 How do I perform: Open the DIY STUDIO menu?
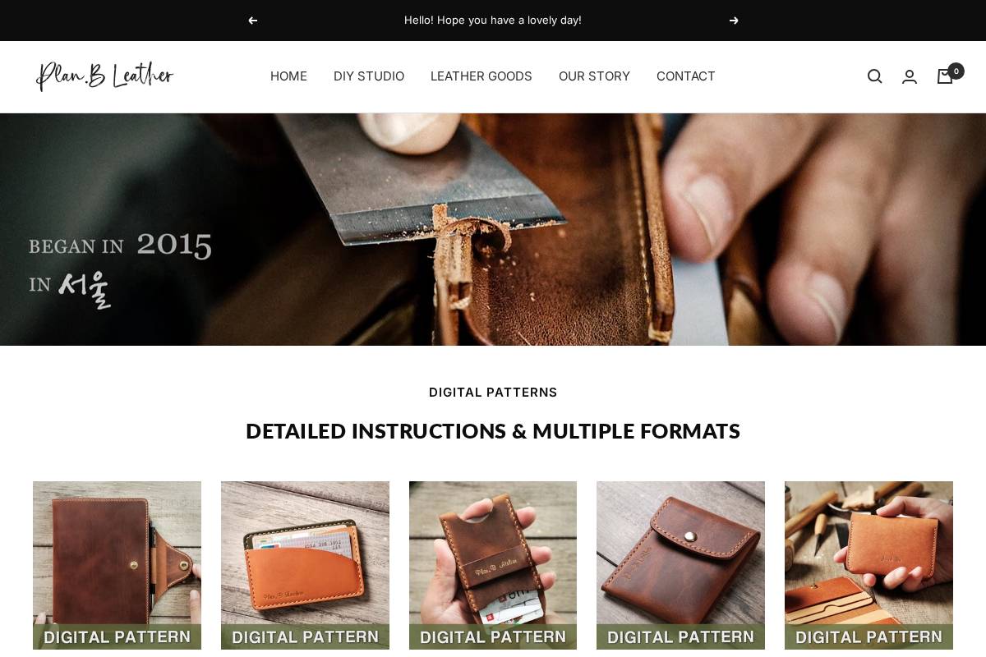coord(369,76)
